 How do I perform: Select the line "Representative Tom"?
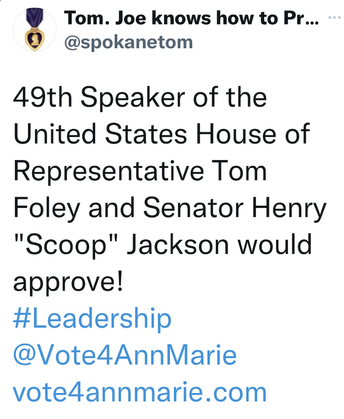pyautogui.click(x=140, y=172)
